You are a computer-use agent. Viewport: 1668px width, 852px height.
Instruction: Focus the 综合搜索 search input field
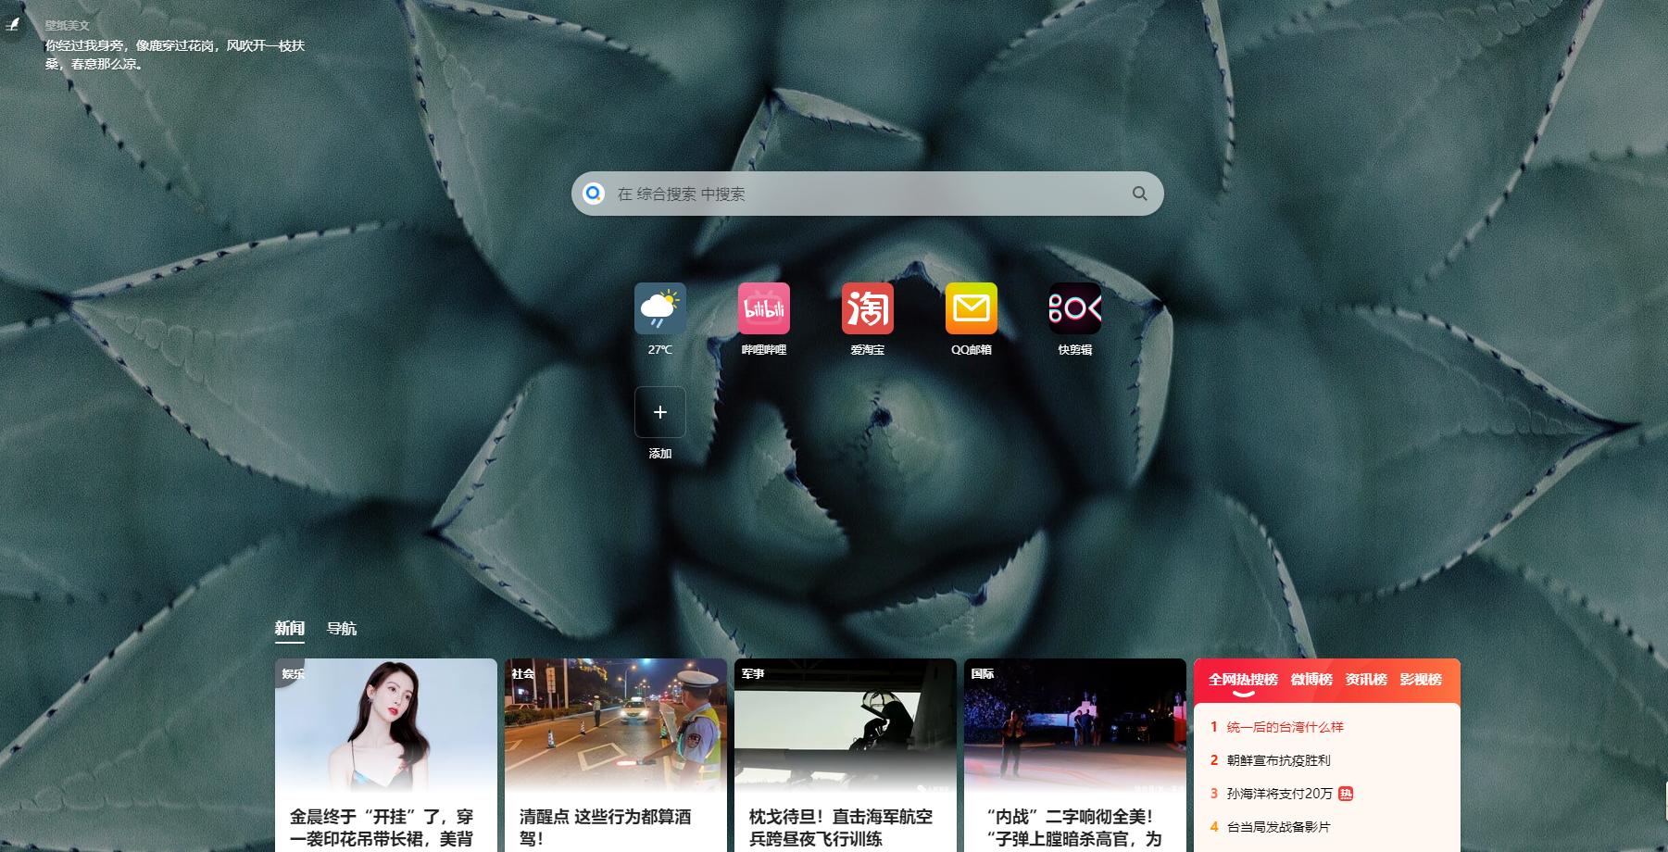(x=868, y=194)
